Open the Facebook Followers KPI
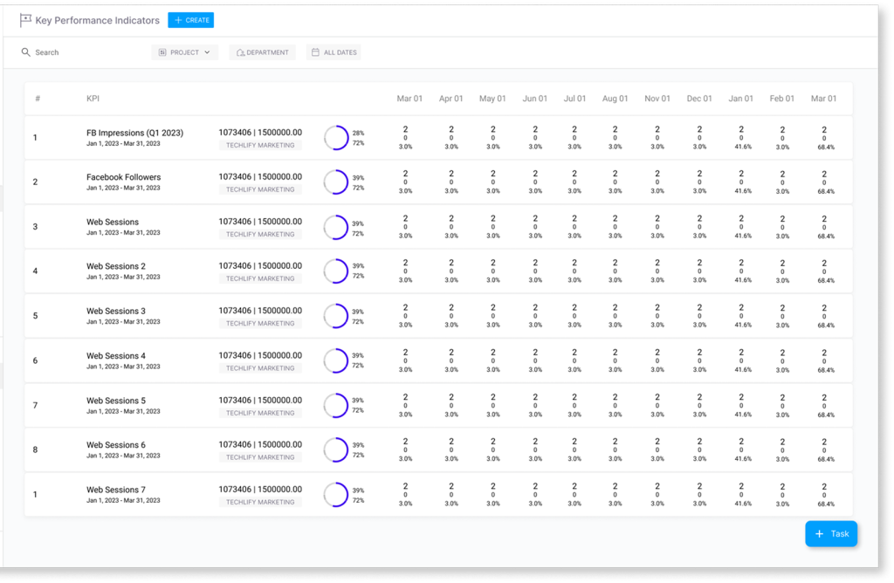 click(x=123, y=177)
